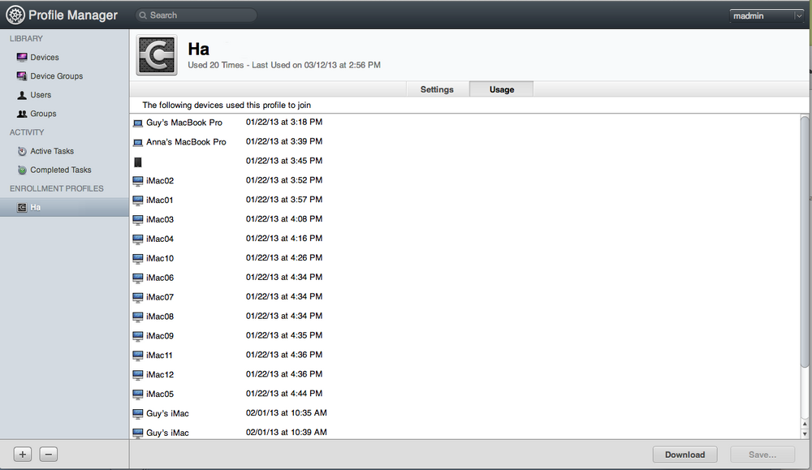
Task: Click the unnamed black device icon
Action: [138, 162]
